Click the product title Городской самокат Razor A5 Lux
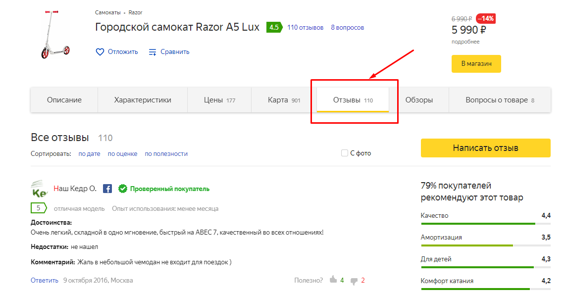567x293 pixels. [177, 27]
